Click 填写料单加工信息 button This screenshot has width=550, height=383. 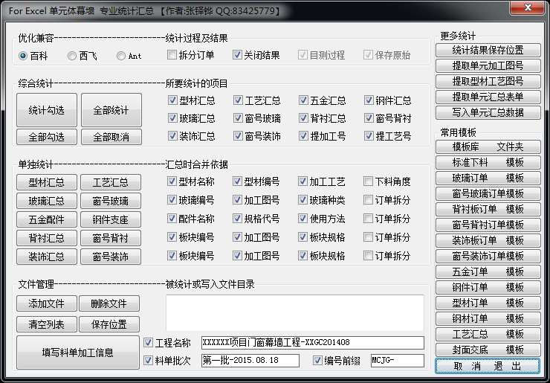coord(78,353)
